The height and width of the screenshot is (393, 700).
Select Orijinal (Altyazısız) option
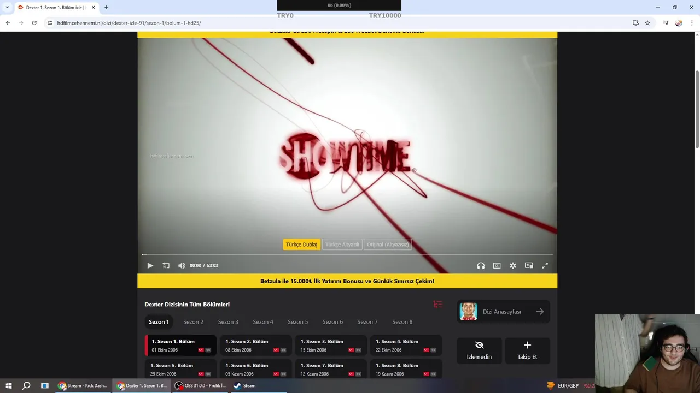(388, 245)
